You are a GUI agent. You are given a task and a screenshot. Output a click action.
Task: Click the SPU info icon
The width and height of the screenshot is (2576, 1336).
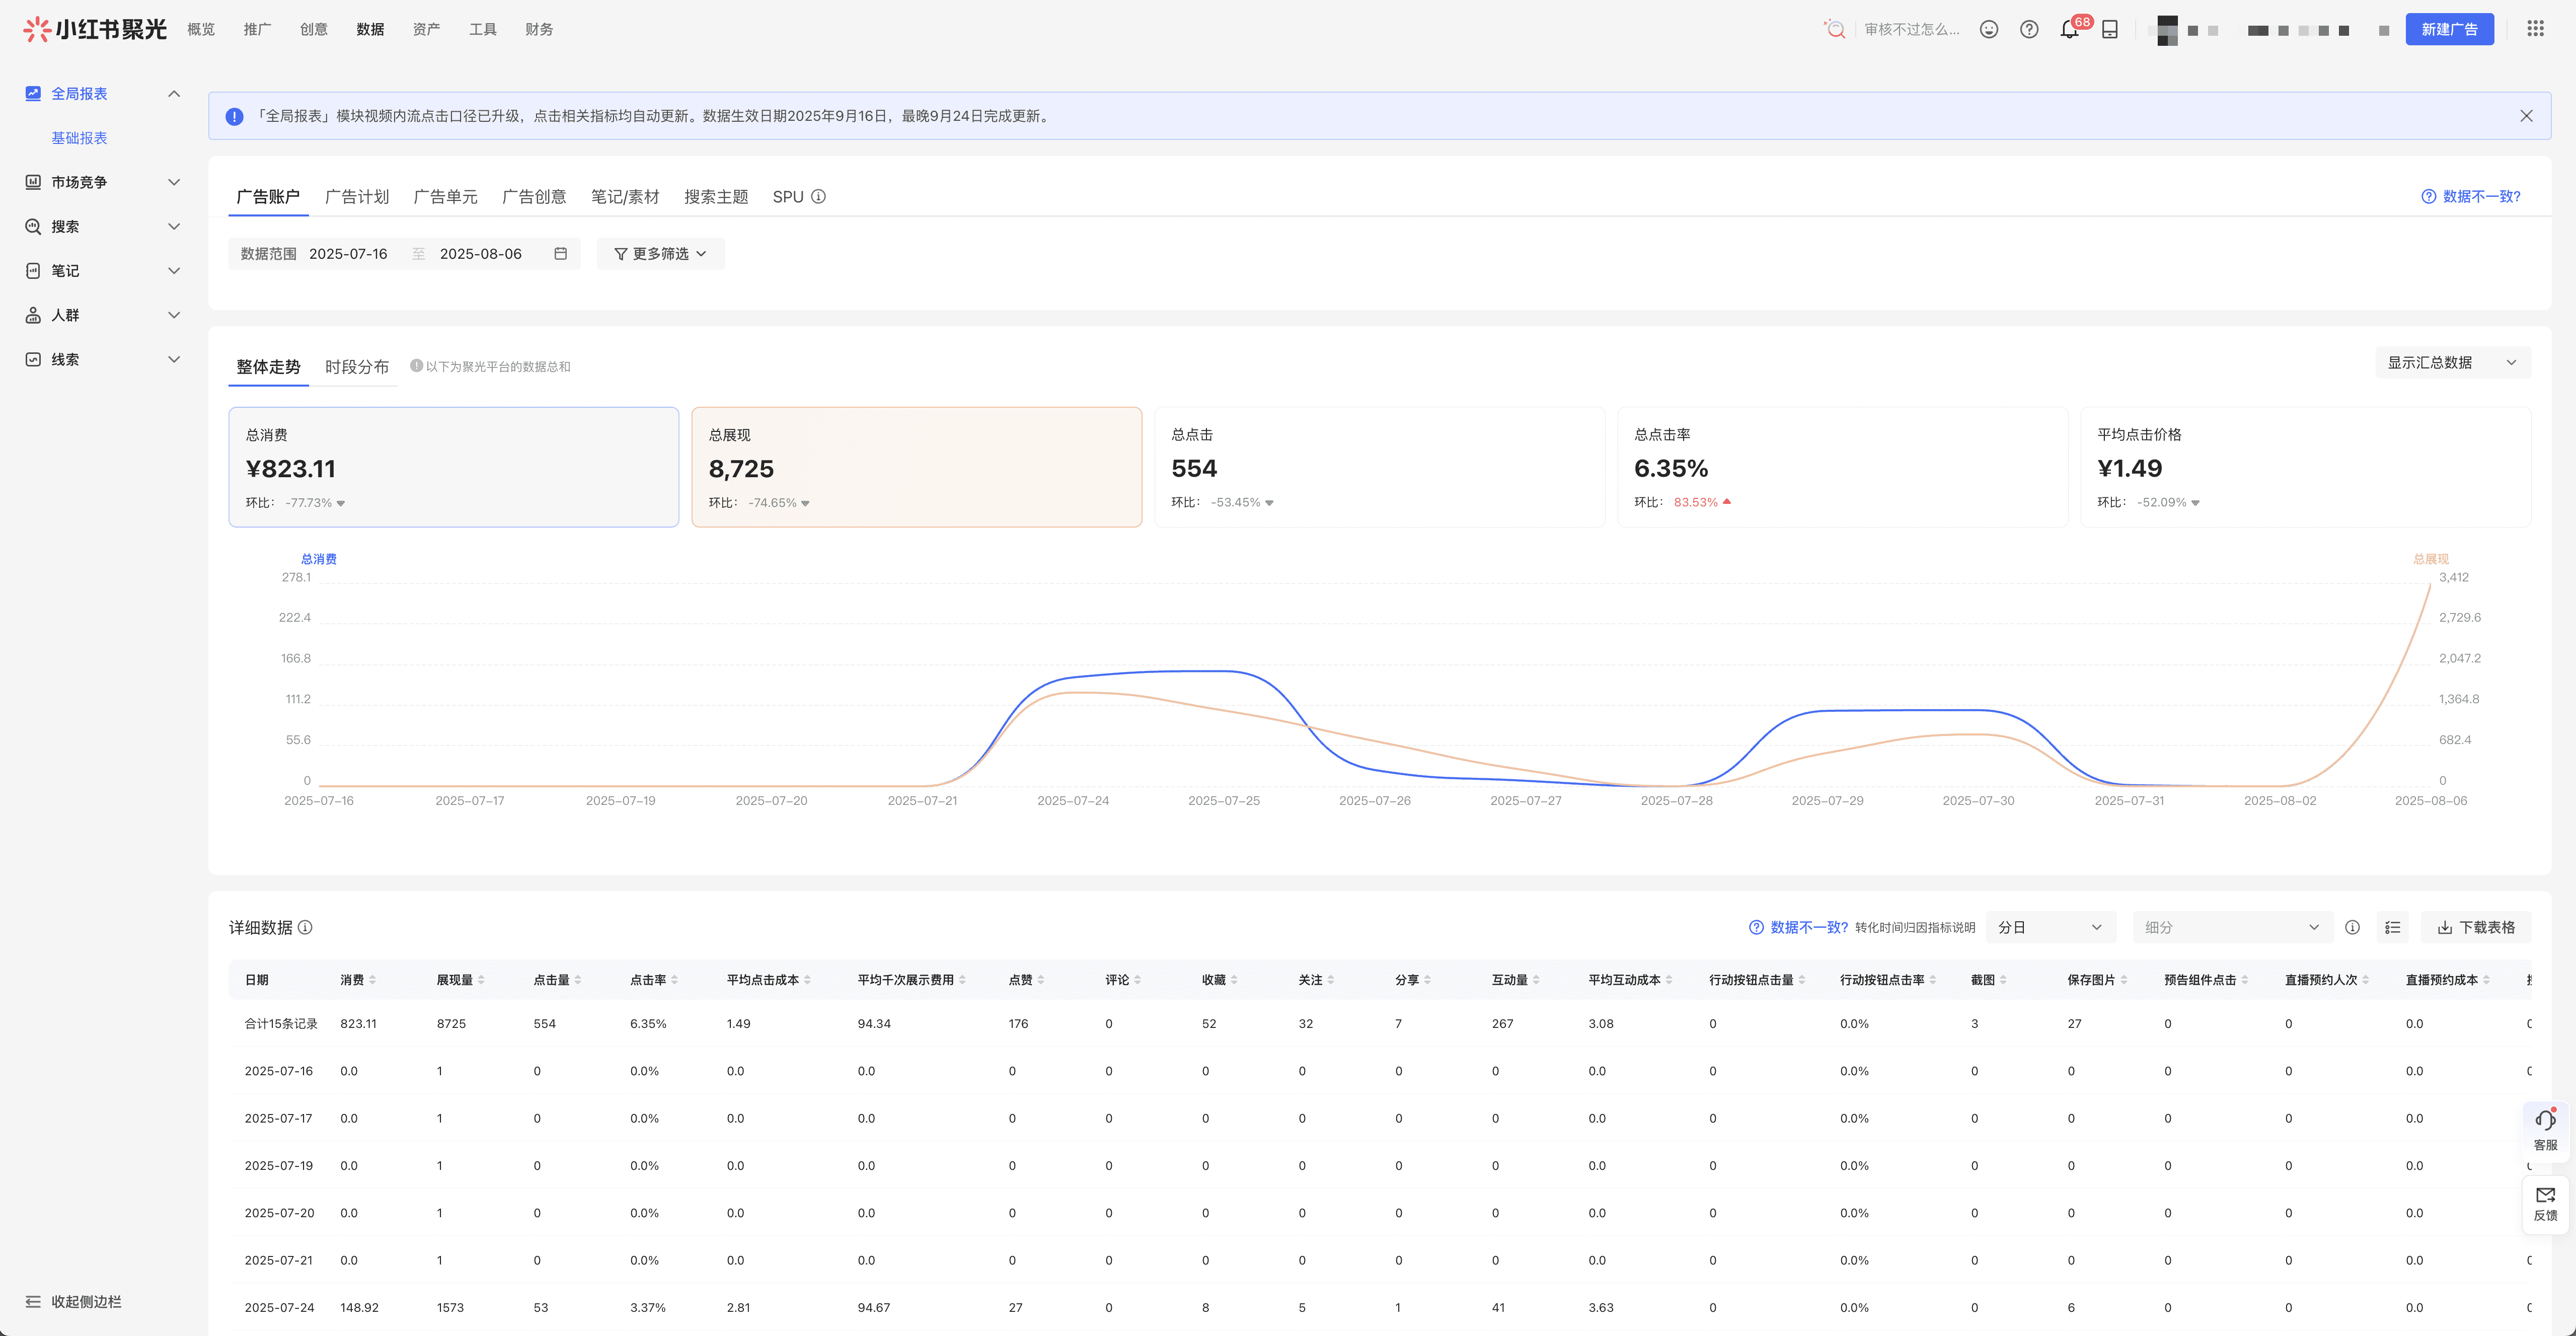tap(818, 197)
